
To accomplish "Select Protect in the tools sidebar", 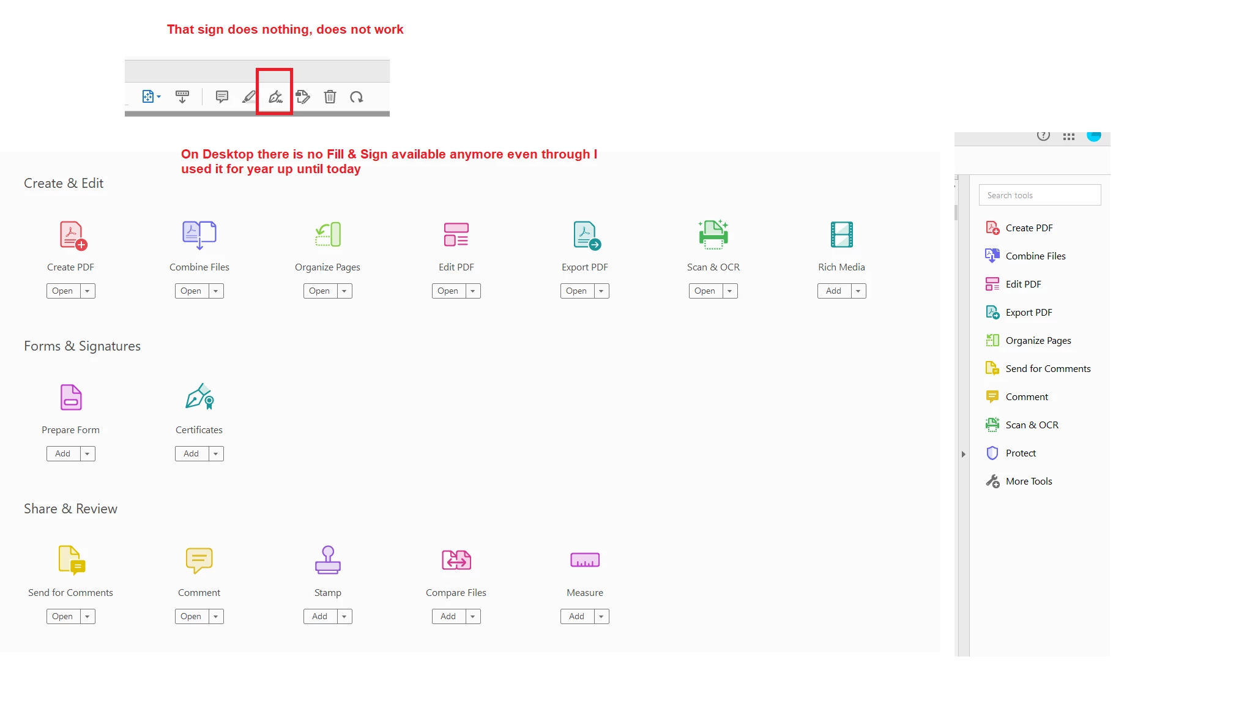I will (x=1021, y=453).
